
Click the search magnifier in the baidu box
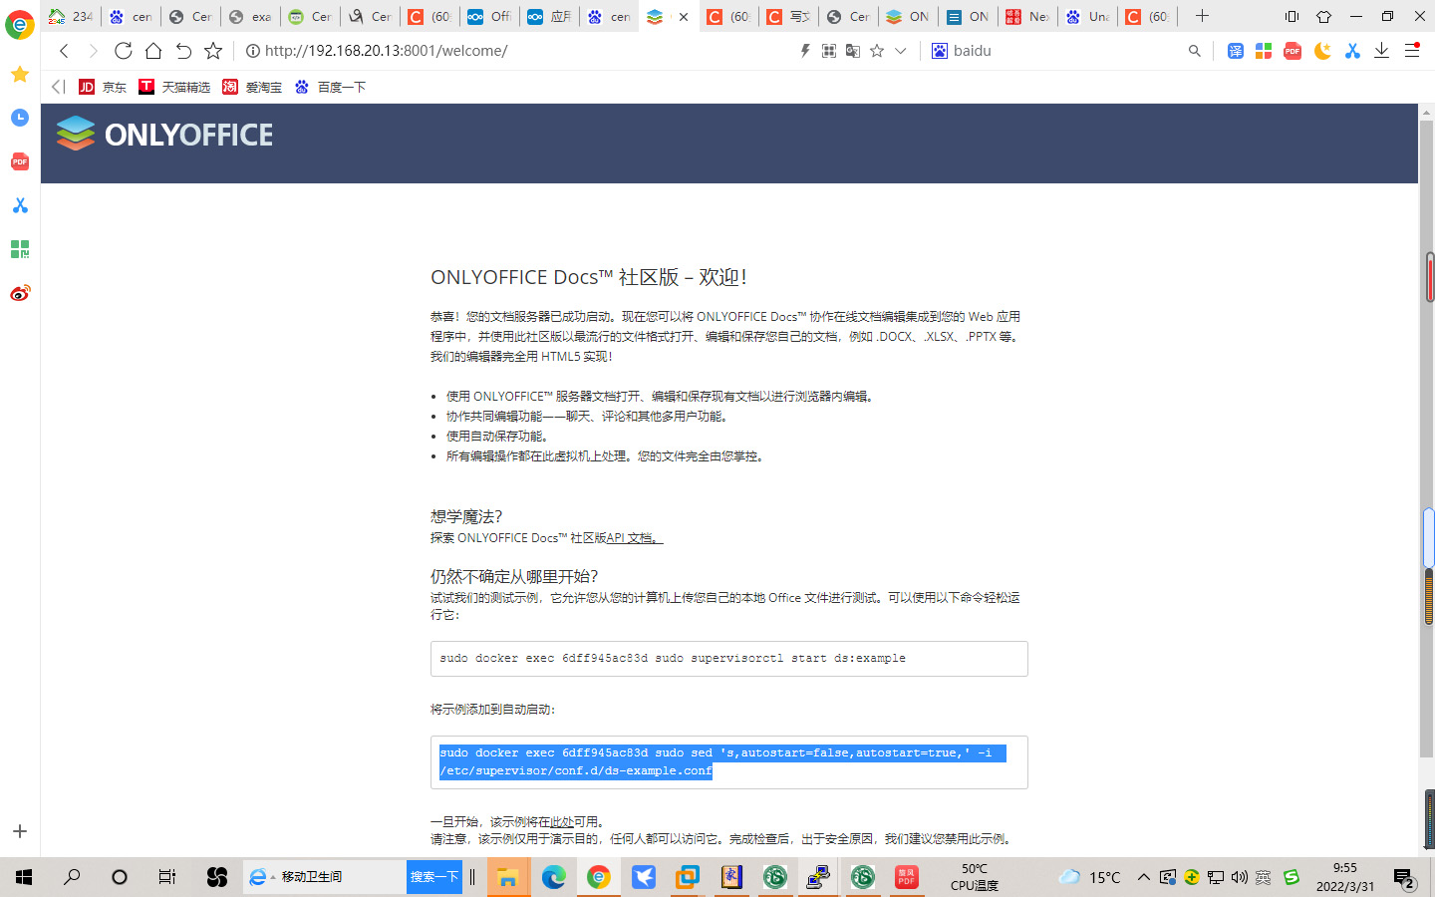1194,51
